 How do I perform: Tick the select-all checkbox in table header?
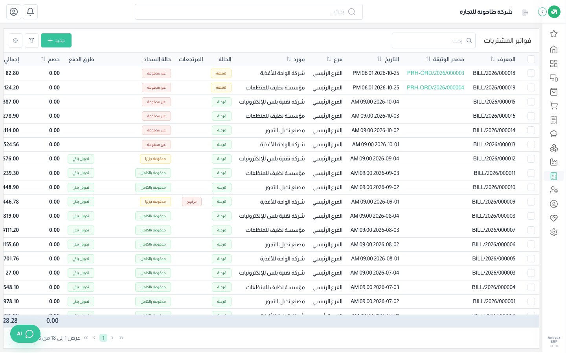click(531, 59)
